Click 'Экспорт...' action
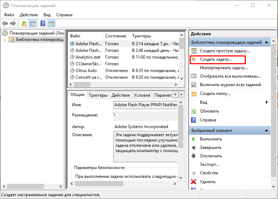278x199 pixels. (209, 164)
